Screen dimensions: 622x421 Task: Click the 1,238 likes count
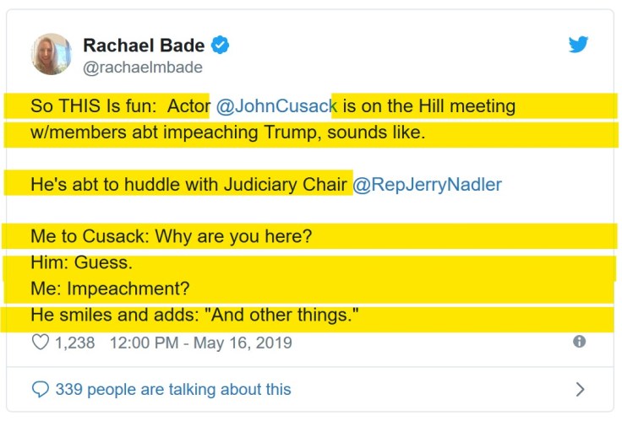point(75,343)
